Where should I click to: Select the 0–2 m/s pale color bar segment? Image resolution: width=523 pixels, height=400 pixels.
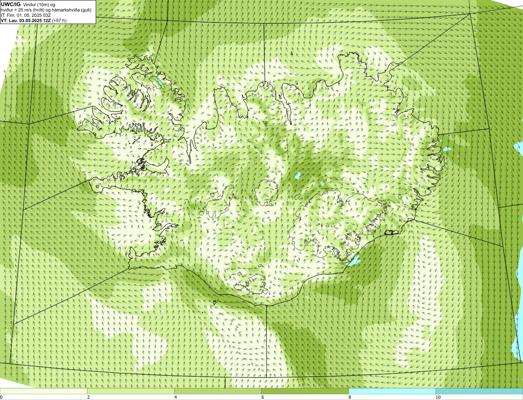44,391
